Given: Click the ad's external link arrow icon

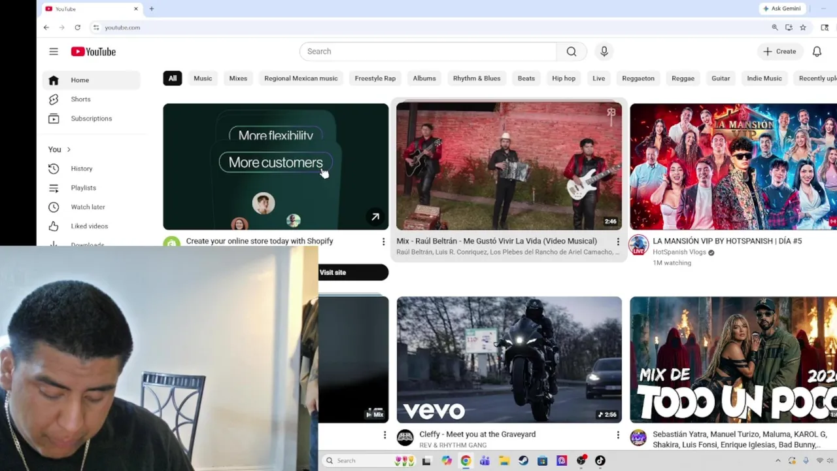Looking at the screenshot, I should click(x=375, y=217).
